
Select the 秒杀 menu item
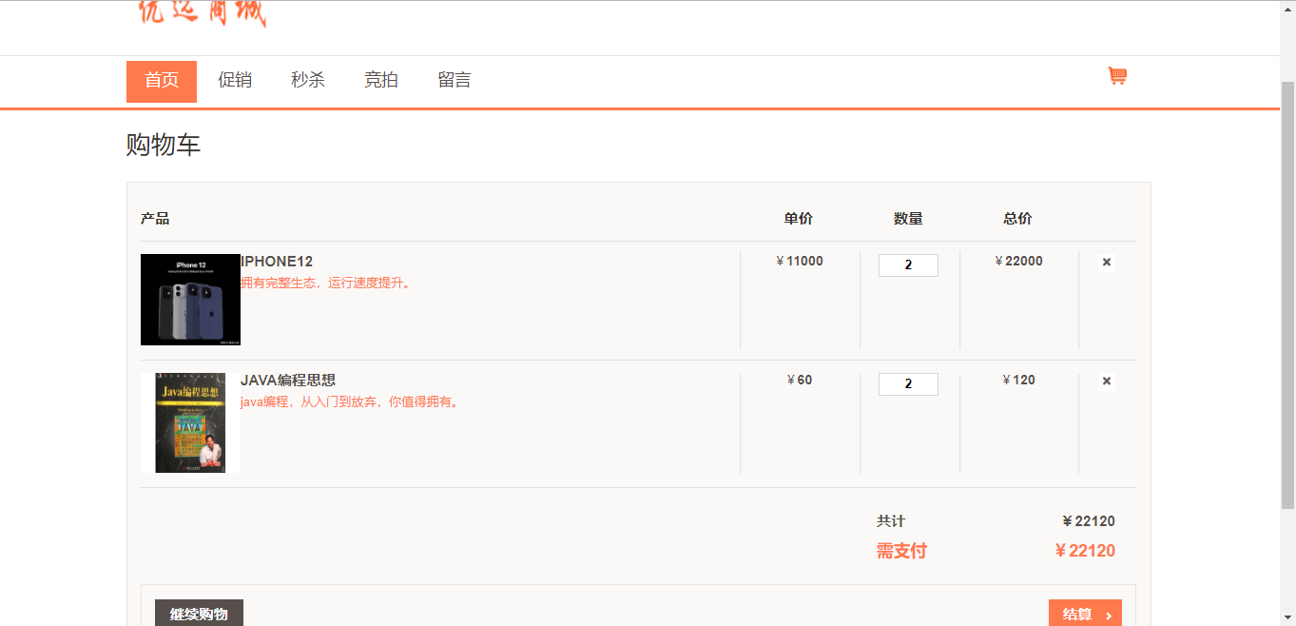(x=308, y=81)
